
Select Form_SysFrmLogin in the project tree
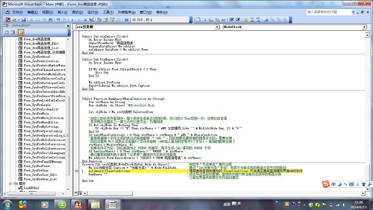(x=37, y=105)
